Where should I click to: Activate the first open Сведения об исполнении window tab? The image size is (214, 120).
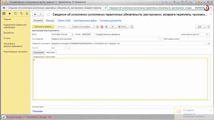55,8
